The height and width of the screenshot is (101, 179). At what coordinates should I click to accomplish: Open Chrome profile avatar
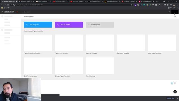click(174, 5)
